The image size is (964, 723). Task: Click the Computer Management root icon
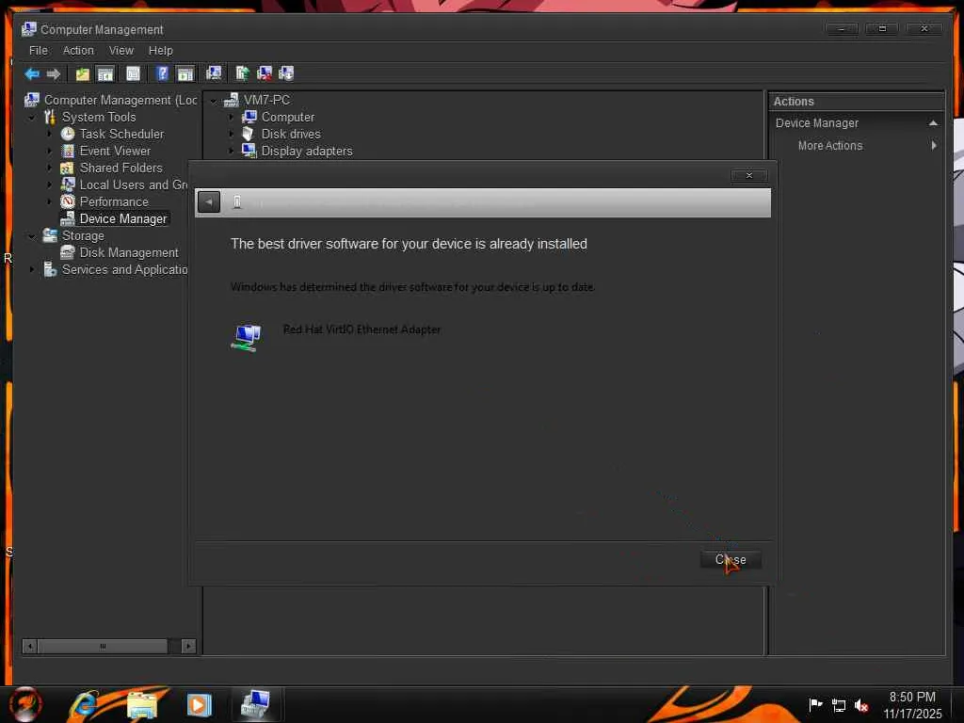click(x=32, y=100)
